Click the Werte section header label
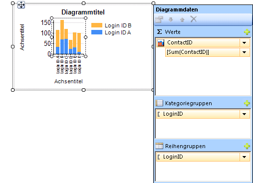 [173, 32]
